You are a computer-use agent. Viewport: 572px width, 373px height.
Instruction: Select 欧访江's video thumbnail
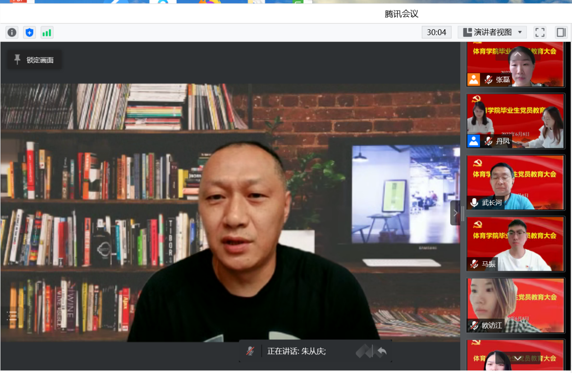515,305
